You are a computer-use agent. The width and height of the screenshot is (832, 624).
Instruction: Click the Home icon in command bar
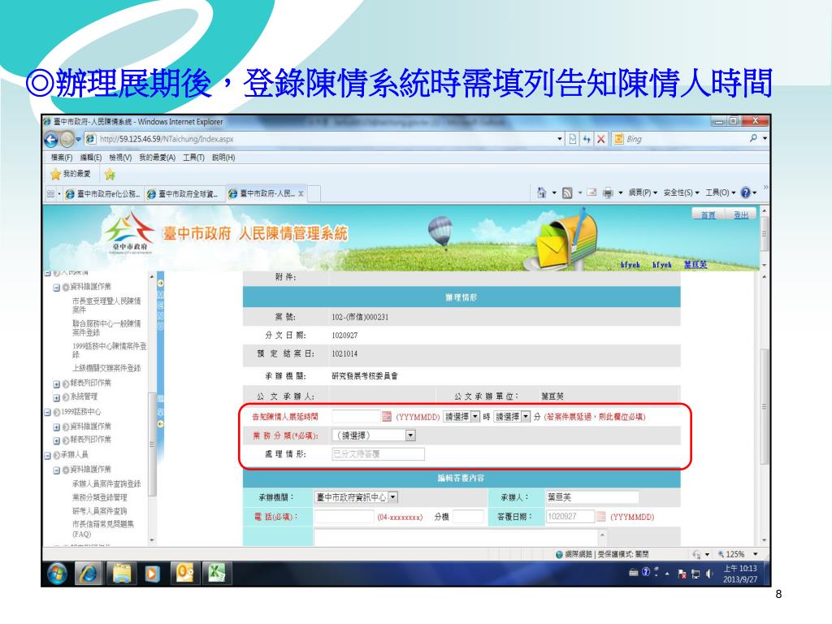coord(541,193)
